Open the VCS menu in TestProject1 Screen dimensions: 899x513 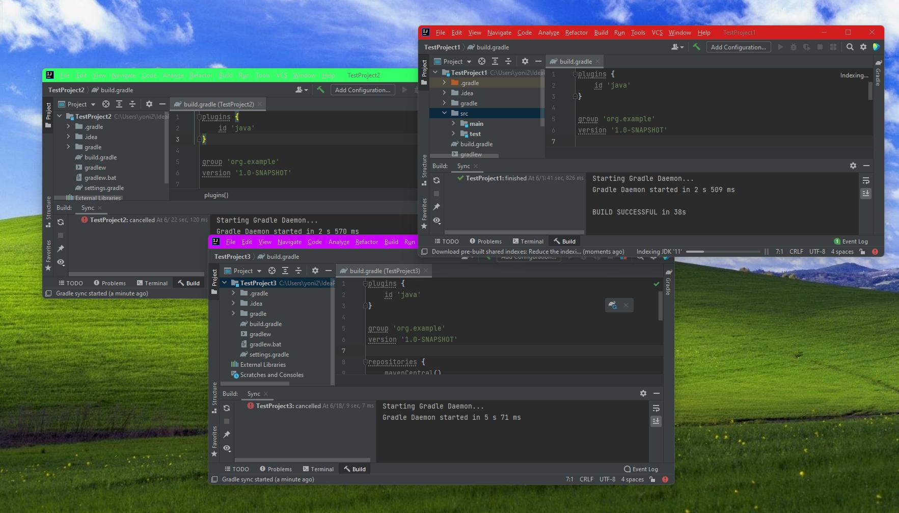657,33
